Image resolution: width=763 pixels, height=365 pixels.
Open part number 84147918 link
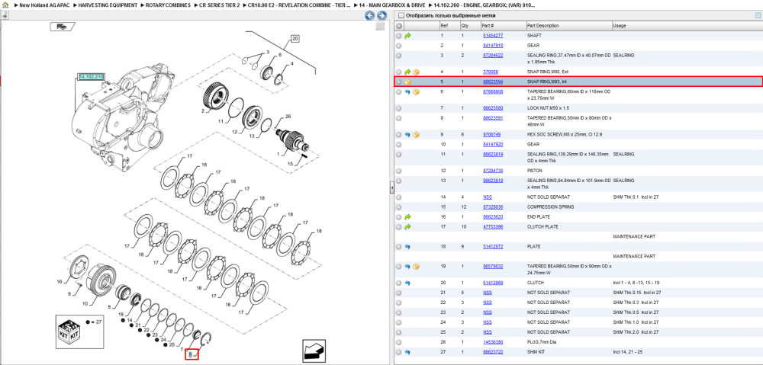click(x=492, y=45)
